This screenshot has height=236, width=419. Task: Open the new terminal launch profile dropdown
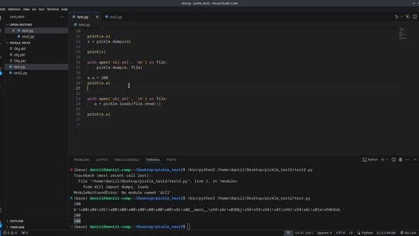(x=387, y=160)
